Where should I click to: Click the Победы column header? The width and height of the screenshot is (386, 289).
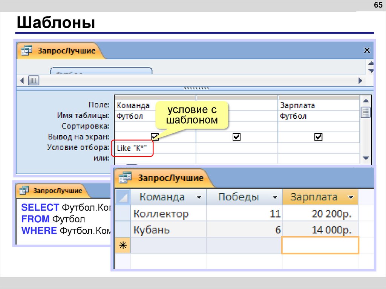click(x=244, y=197)
